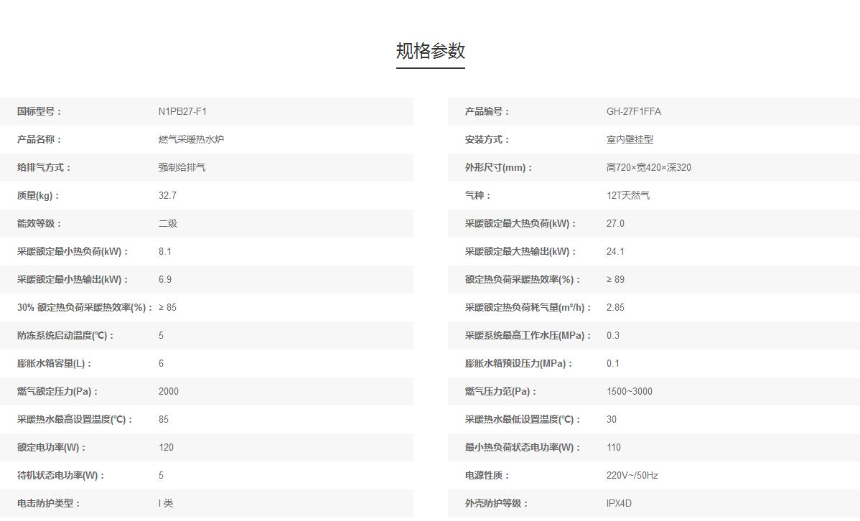Click 燃气额定压力(Pa) label
This screenshot has width=860, height=521.
click(x=57, y=391)
